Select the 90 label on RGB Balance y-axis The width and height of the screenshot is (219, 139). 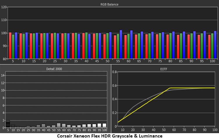pos(5,46)
